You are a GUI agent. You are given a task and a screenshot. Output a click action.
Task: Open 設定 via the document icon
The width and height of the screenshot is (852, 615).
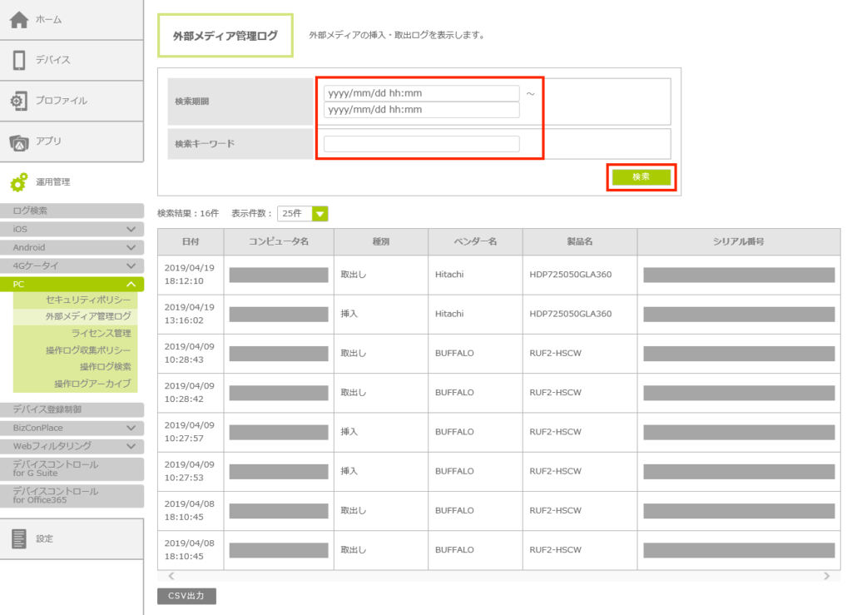[x=19, y=538]
